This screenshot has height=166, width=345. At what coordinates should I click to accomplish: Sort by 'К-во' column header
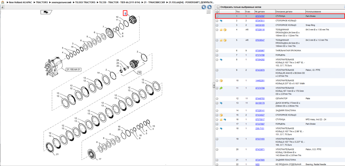tap(247, 12)
